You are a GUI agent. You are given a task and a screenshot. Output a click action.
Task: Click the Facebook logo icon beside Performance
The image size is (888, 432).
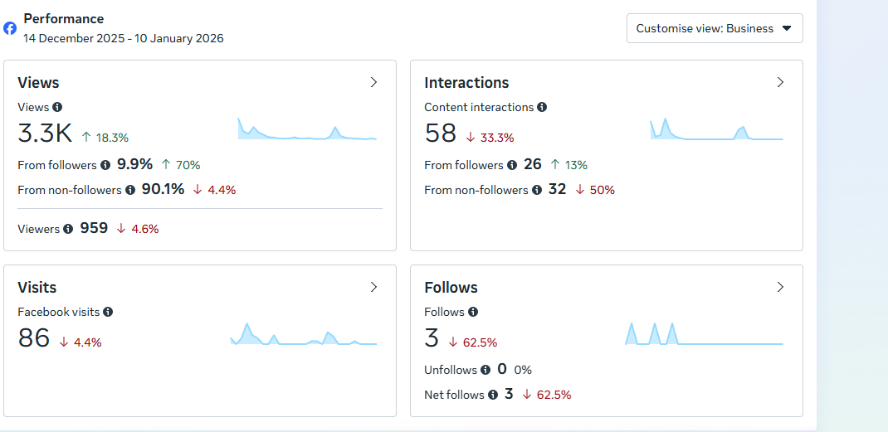(10, 28)
